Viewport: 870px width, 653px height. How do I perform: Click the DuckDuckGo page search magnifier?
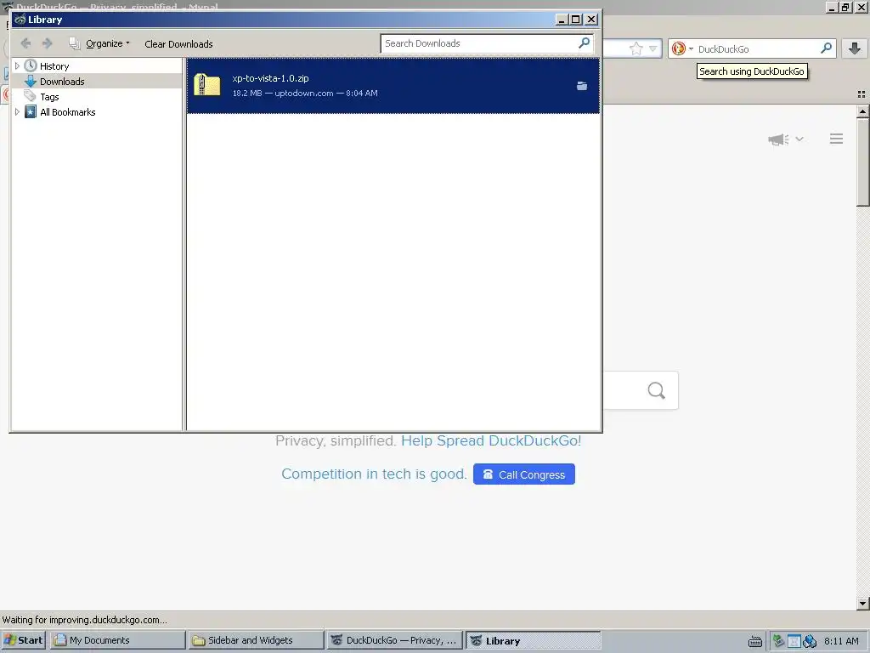point(656,390)
